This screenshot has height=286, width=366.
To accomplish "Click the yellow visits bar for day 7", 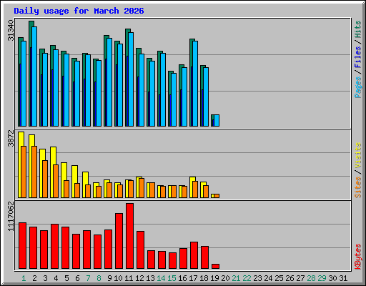I will [84, 184].
